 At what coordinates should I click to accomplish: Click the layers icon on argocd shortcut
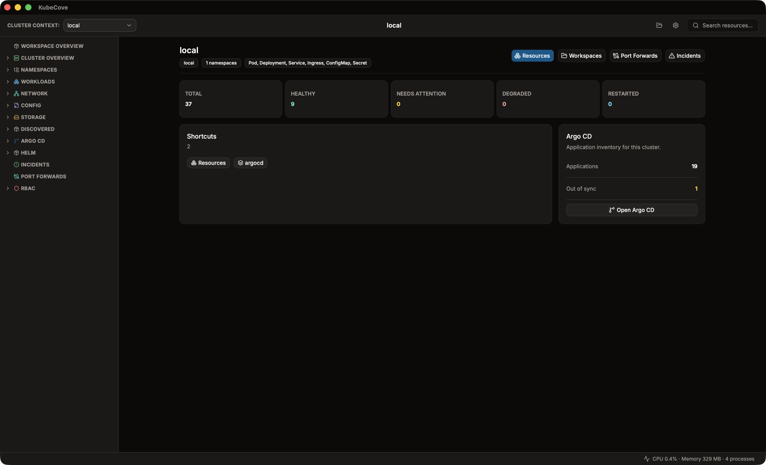point(240,163)
